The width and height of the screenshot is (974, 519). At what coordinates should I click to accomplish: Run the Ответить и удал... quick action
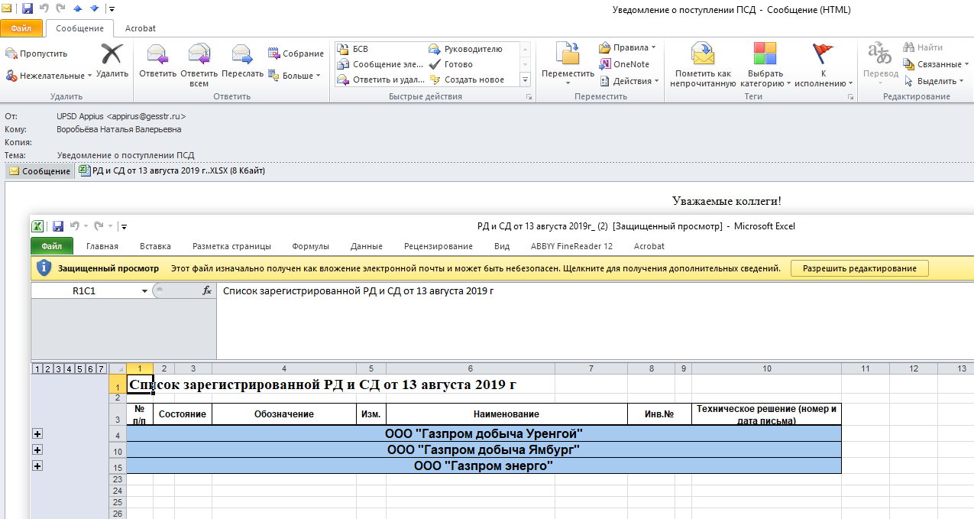tap(380, 79)
